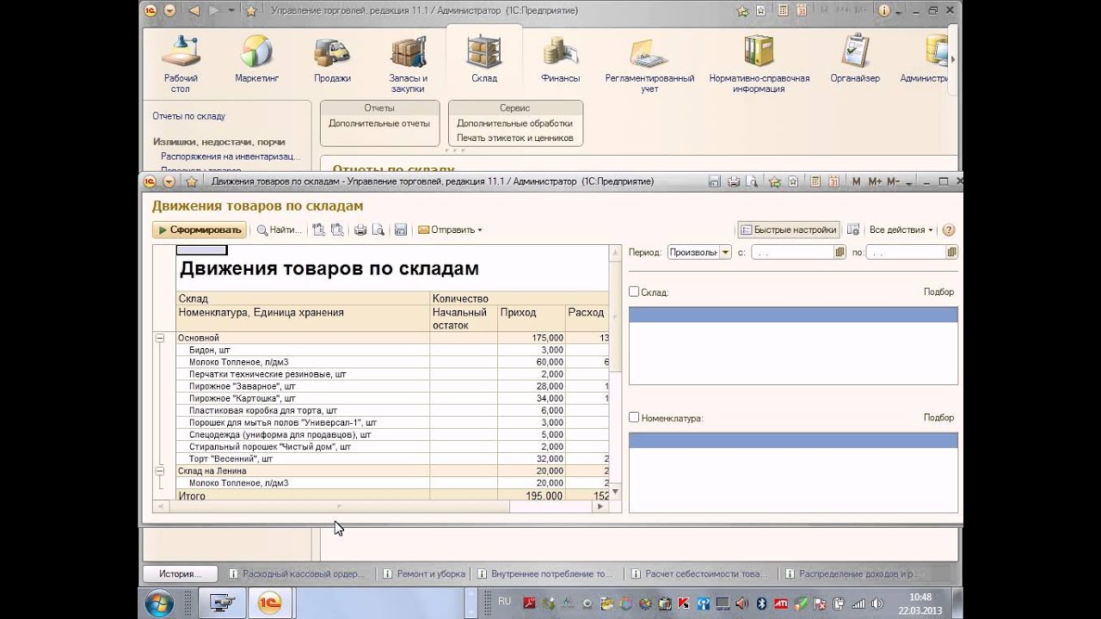Collapse the Основной warehouse group
Viewport: 1101px width, 619px height.
click(160, 338)
